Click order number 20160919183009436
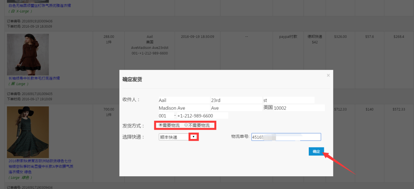The image size is (414, 189). [37, 21]
